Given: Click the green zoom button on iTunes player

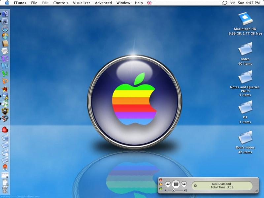Looking at the screenshot, I should [161, 189].
